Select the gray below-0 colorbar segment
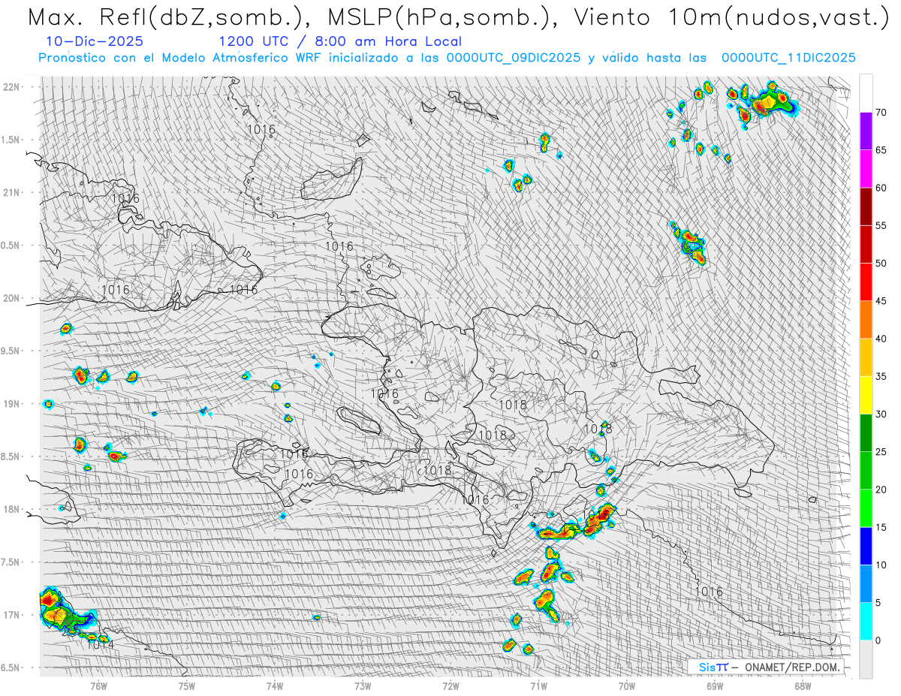Image resolution: width=901 pixels, height=696 pixels. click(866, 659)
